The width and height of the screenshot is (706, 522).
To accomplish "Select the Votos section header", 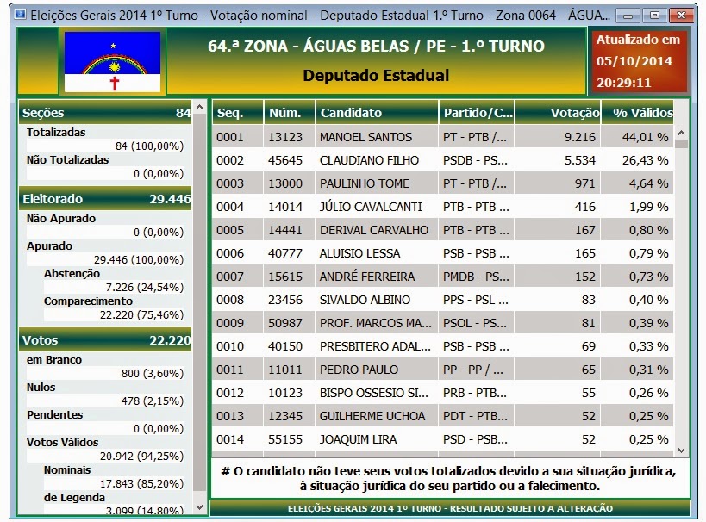I will [x=105, y=339].
